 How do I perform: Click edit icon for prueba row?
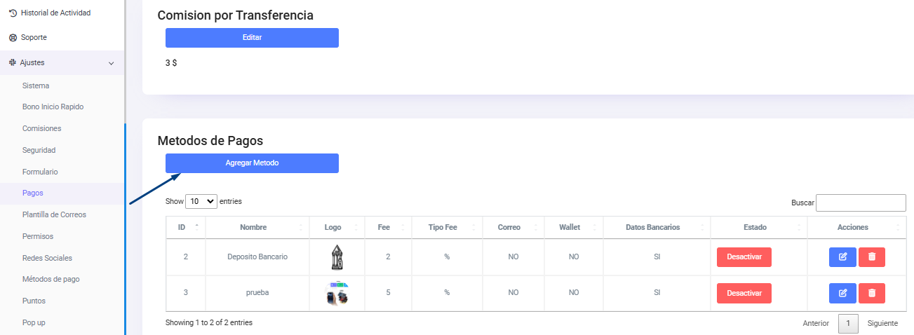842,293
